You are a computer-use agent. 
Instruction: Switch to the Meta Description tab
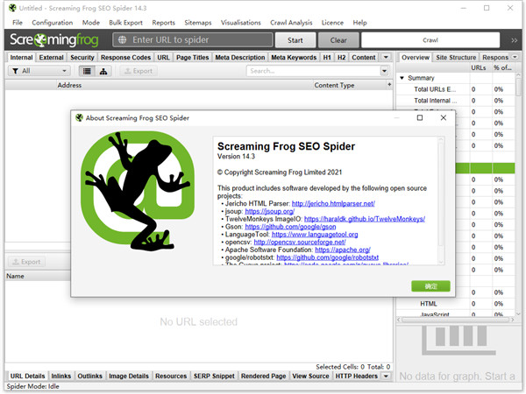click(240, 57)
